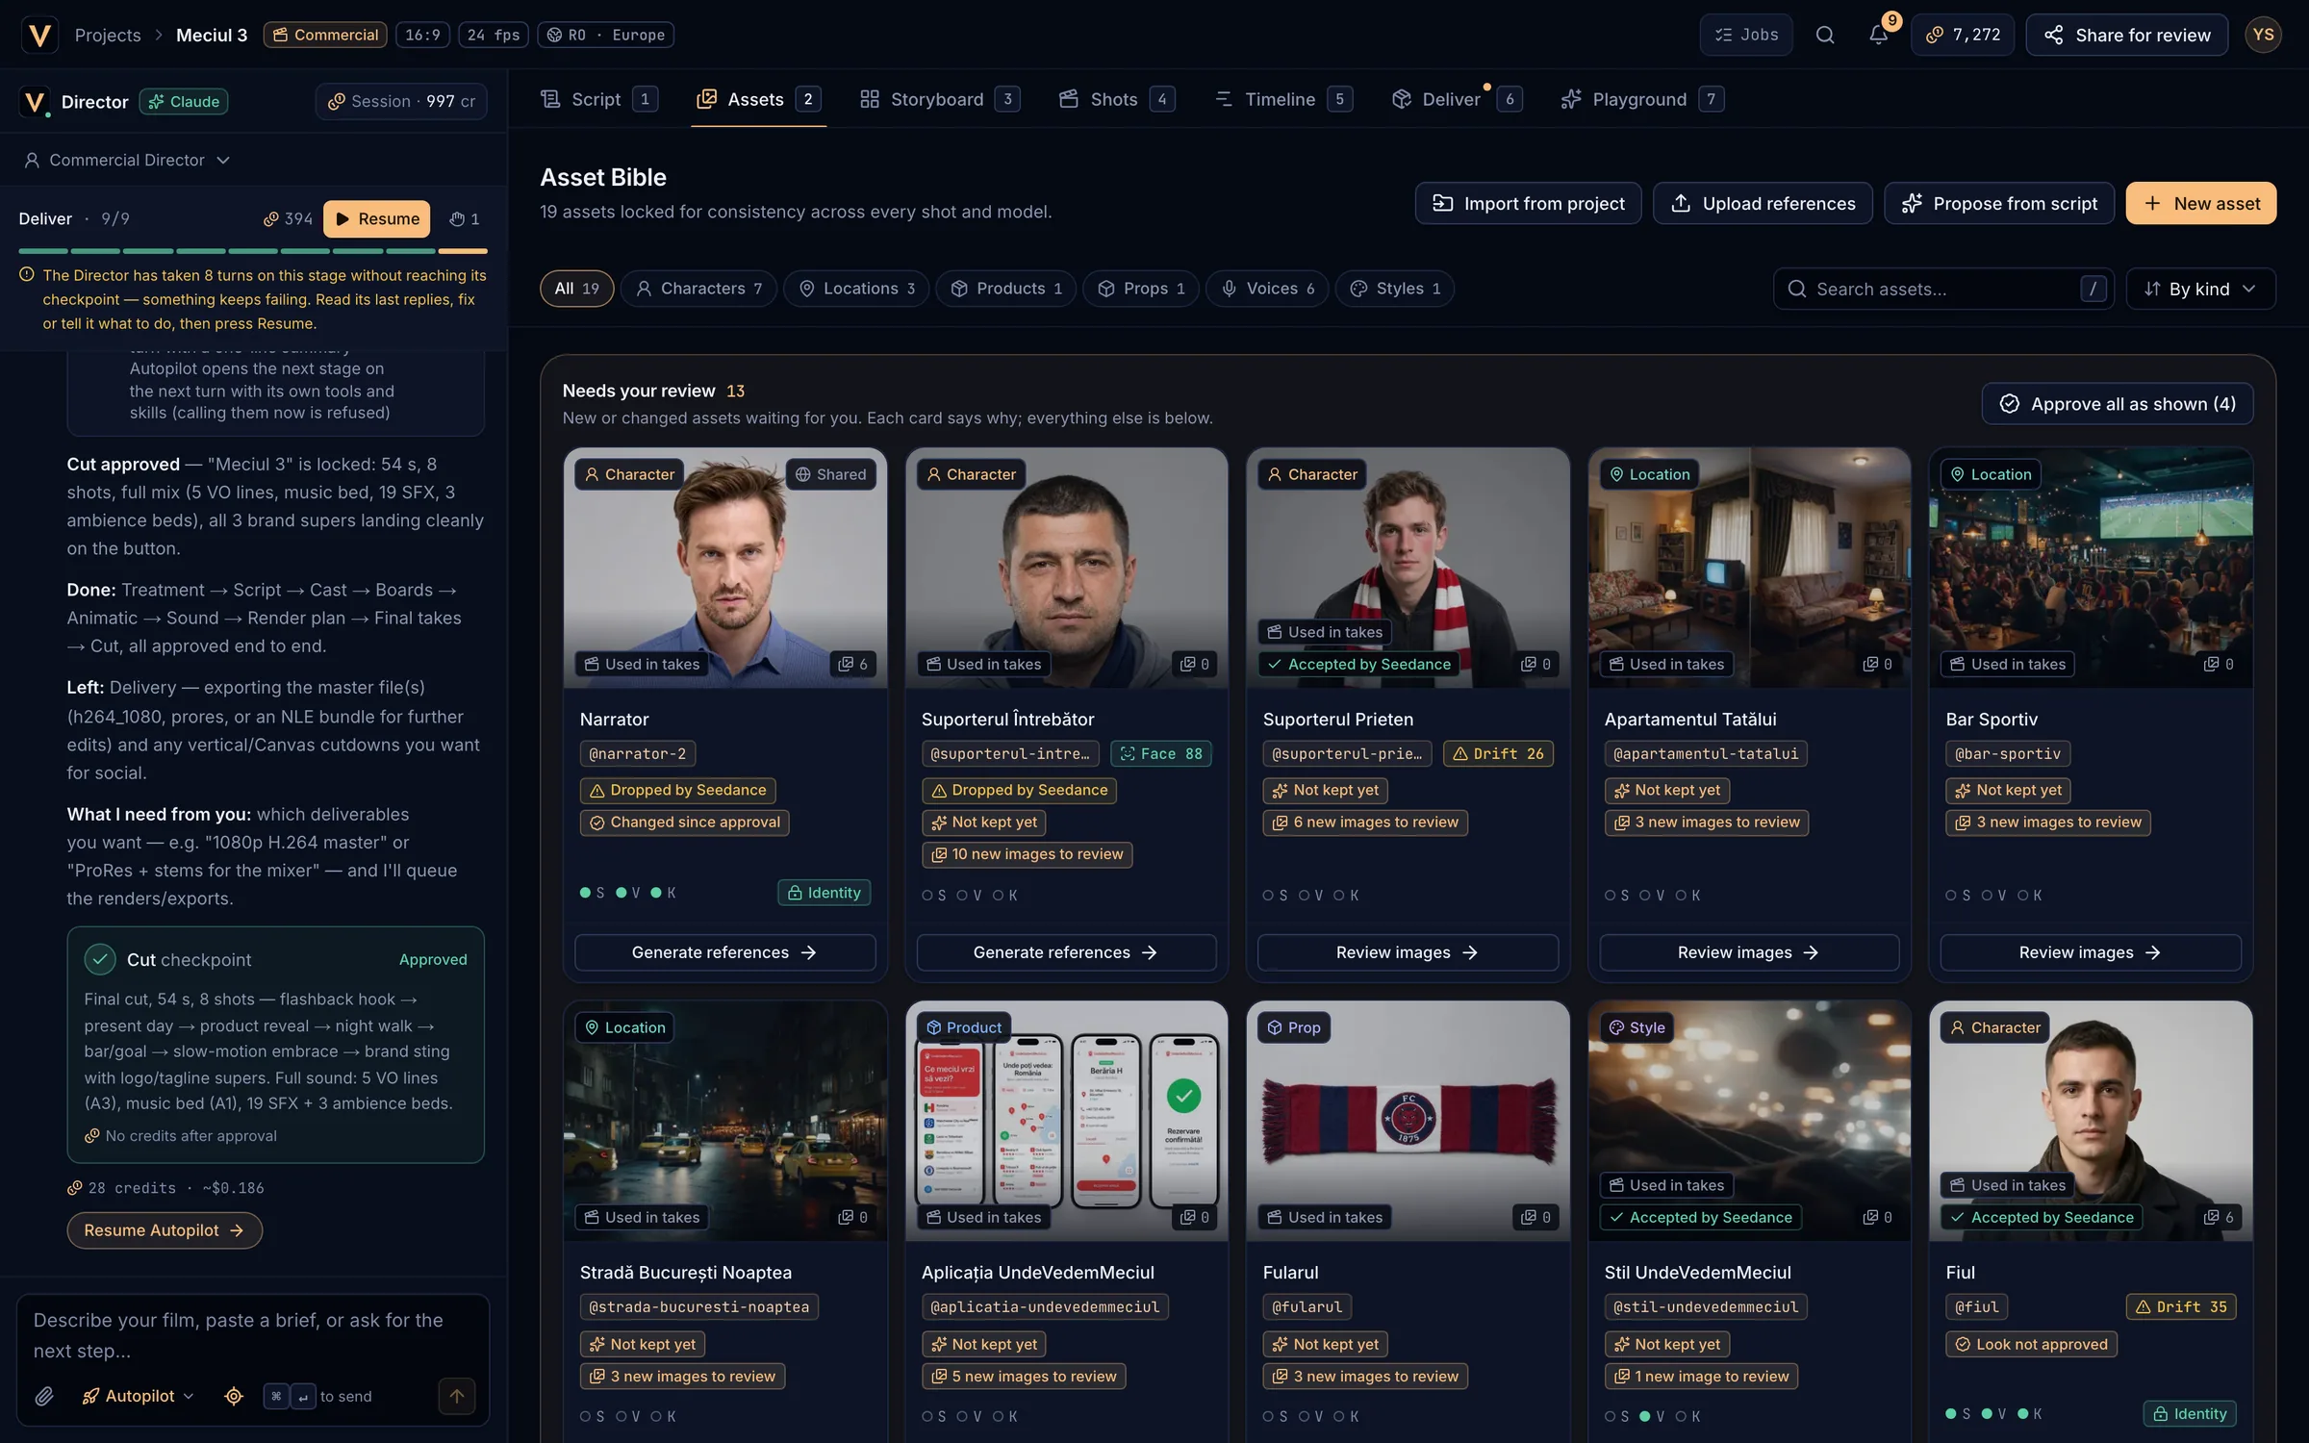This screenshot has width=2309, height=1443.
Task: Open the Deliver tab
Action: 1457,99
